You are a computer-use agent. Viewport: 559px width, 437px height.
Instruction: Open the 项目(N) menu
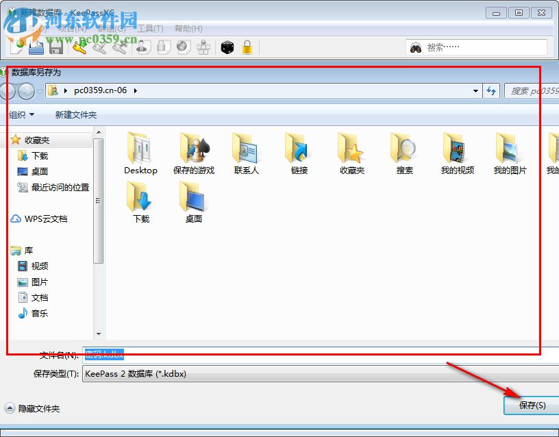click(x=73, y=28)
